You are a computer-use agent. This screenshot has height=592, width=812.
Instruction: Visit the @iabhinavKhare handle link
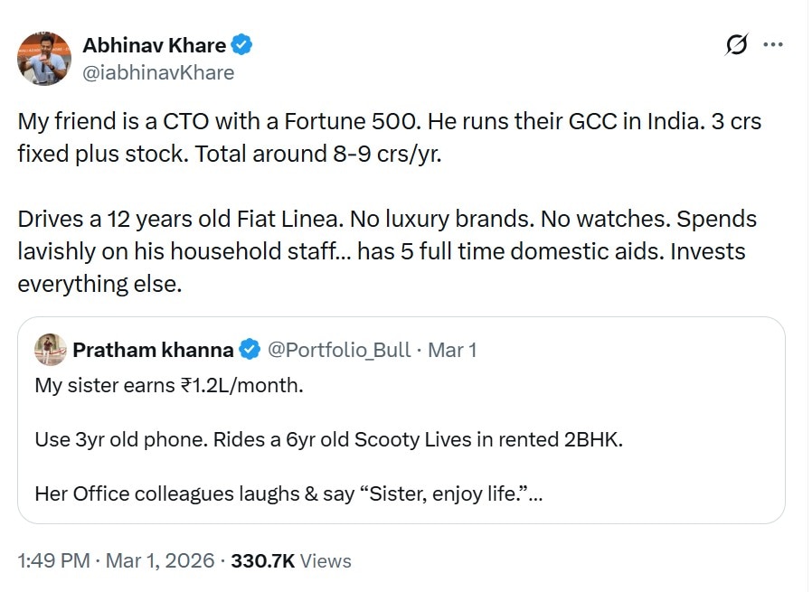coord(158,73)
